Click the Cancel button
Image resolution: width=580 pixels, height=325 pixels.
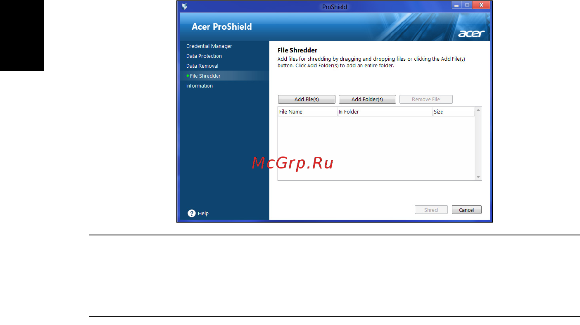pos(466,210)
